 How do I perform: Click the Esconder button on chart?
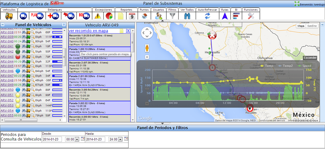click(x=310, y=58)
